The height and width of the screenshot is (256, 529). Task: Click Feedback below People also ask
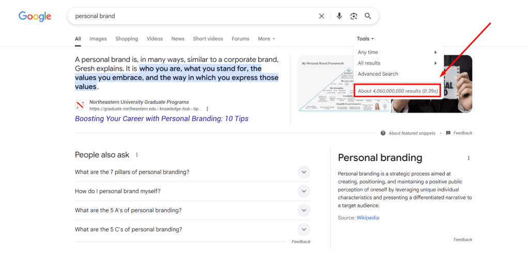(301, 242)
